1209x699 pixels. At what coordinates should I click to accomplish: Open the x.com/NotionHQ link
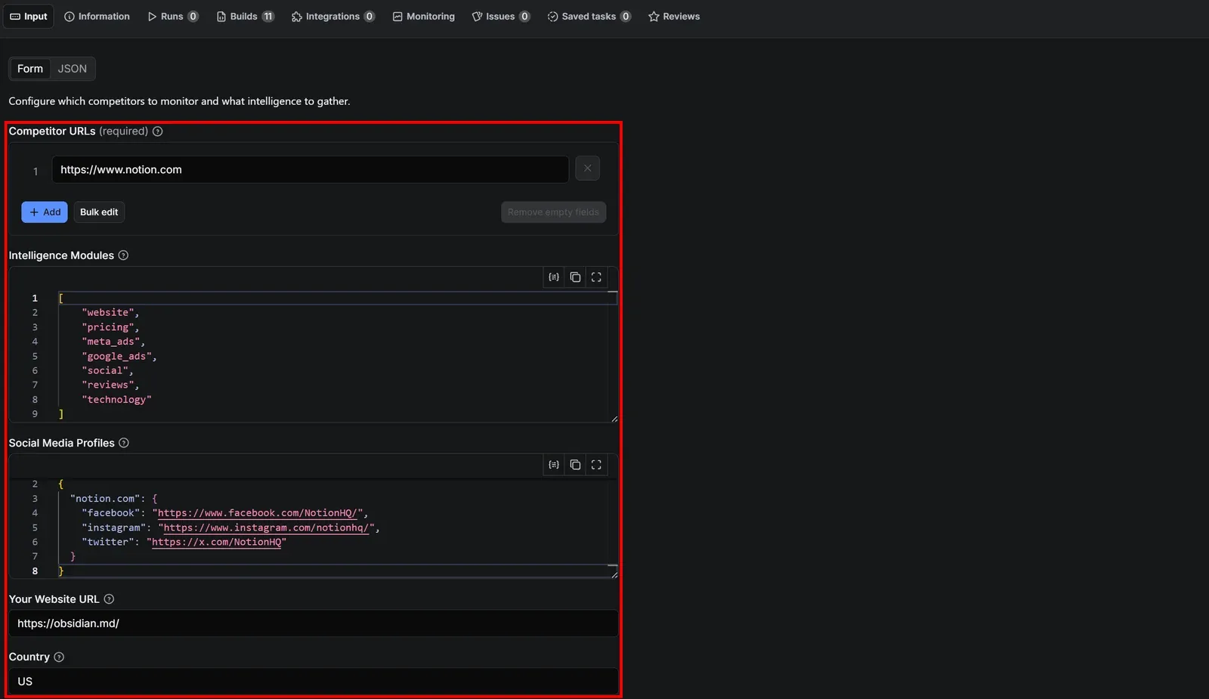[x=216, y=542]
